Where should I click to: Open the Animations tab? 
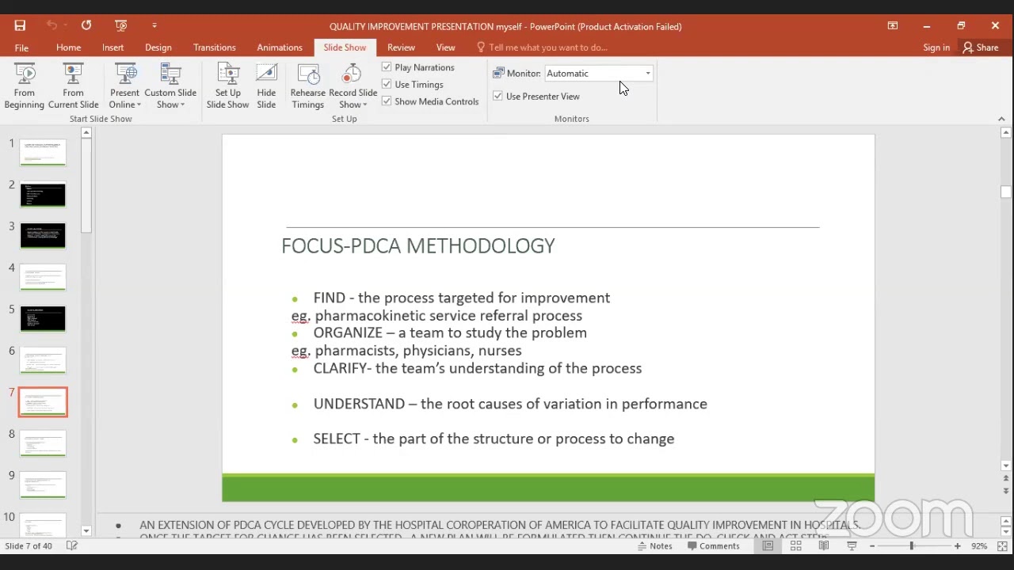point(280,47)
